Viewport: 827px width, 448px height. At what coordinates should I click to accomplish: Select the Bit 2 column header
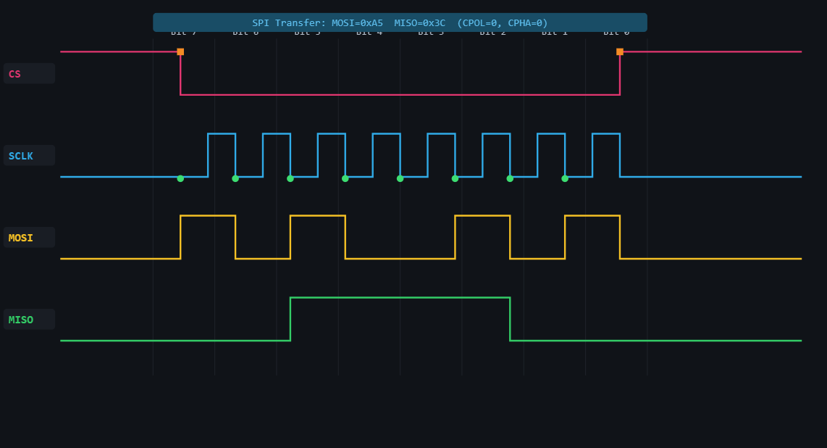[493, 32]
